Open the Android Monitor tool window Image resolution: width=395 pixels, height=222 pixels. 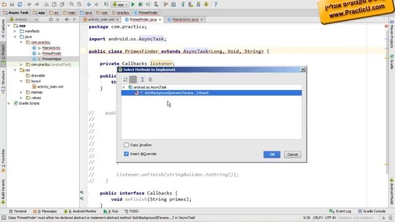(x=80, y=211)
